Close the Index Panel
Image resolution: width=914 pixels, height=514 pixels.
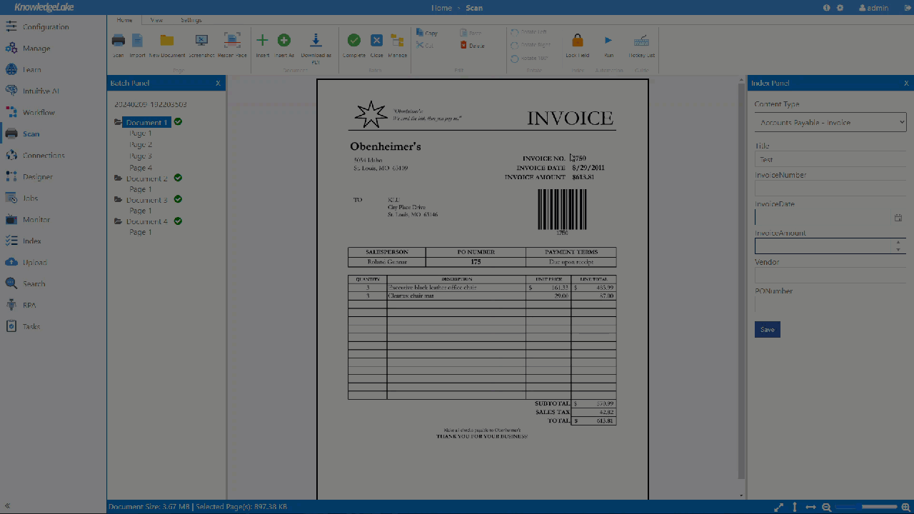(906, 84)
